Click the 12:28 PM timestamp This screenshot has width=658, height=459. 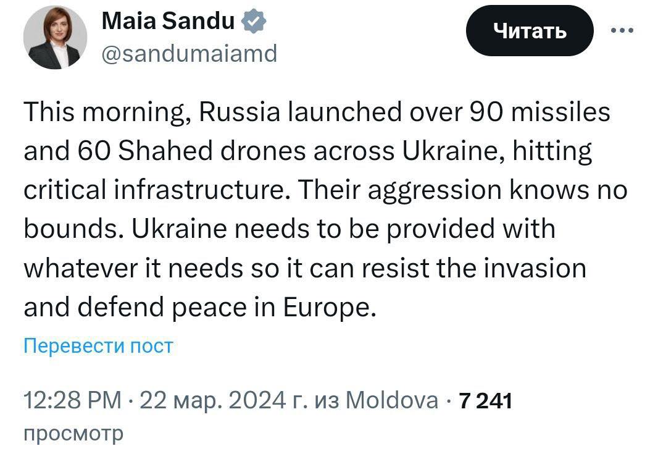pyautogui.click(x=73, y=400)
